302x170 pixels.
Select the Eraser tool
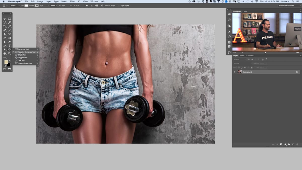(5, 38)
